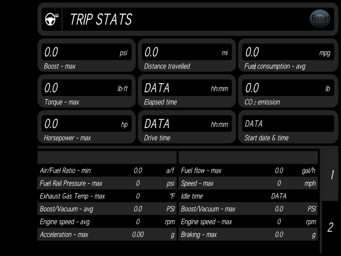Screen dimensions: 341x256
Task: Select the Torque - max tile
Action: (86, 91)
